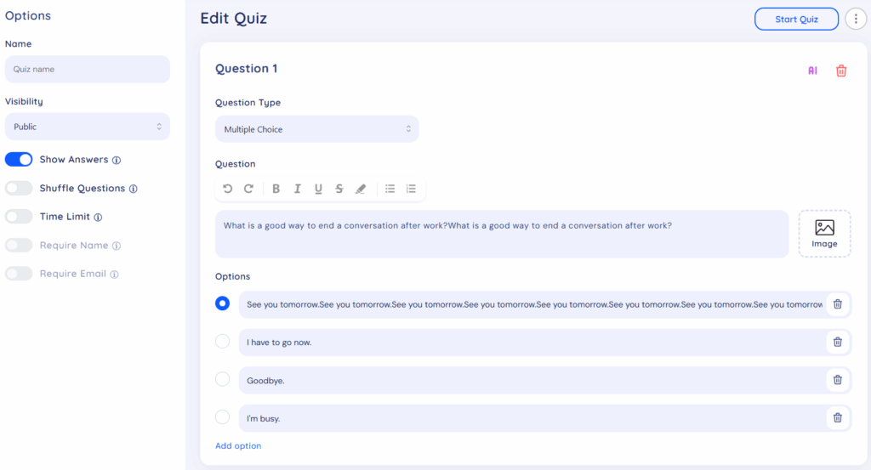Image resolution: width=871 pixels, height=470 pixels.
Task: Turn on the Time Limit toggle
Action: pos(19,217)
